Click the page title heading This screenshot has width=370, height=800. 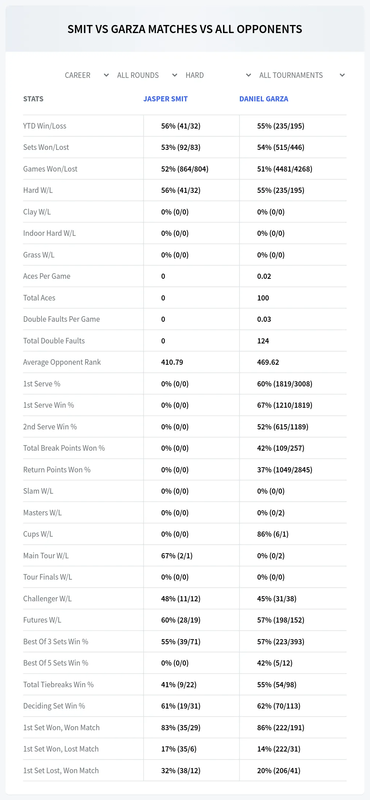185,29
